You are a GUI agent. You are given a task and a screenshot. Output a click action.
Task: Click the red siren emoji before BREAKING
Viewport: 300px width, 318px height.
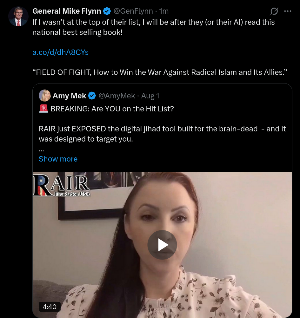tap(43, 109)
